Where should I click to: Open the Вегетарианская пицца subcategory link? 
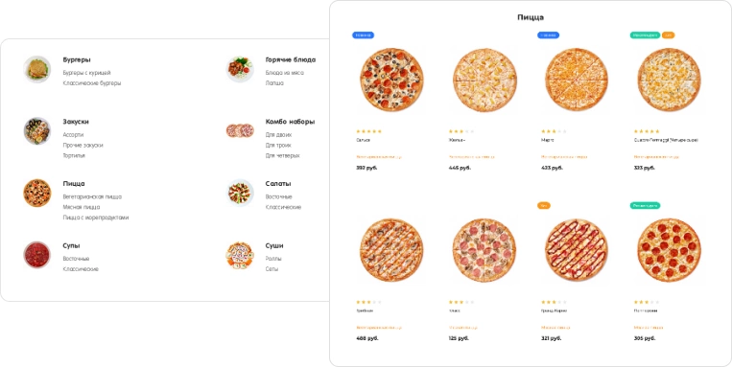[x=92, y=196]
